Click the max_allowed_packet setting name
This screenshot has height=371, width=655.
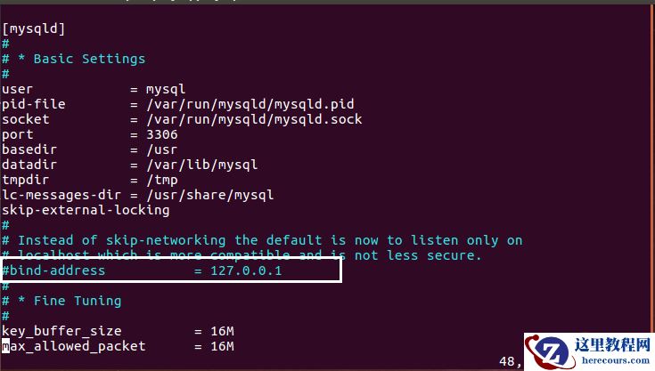[x=74, y=345]
